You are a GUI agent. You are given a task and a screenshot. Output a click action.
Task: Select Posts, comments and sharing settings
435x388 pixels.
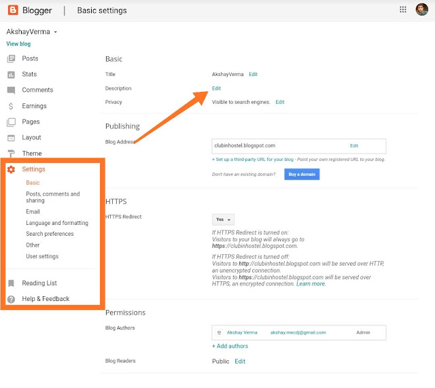point(52,197)
